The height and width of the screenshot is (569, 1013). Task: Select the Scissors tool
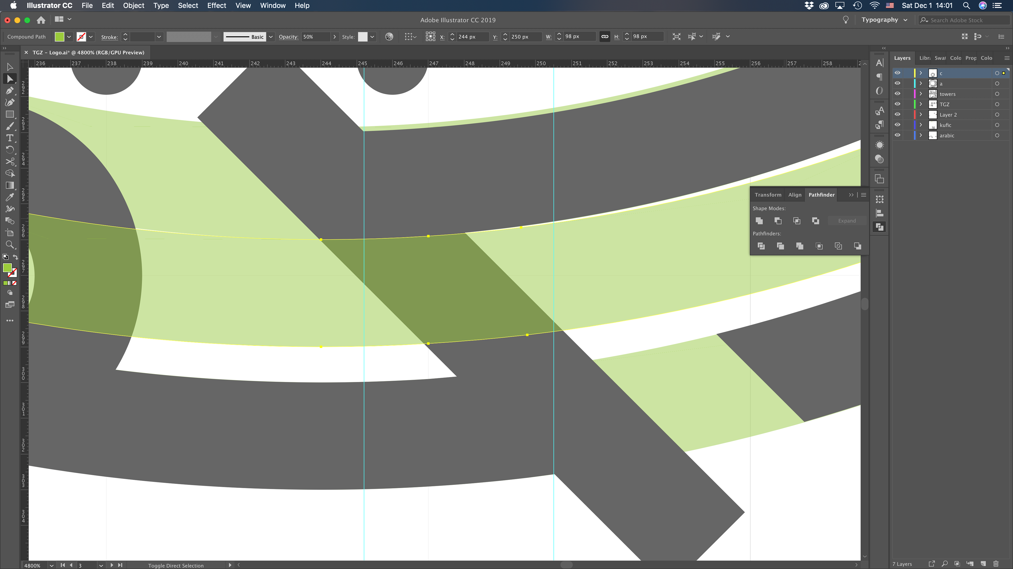point(10,161)
